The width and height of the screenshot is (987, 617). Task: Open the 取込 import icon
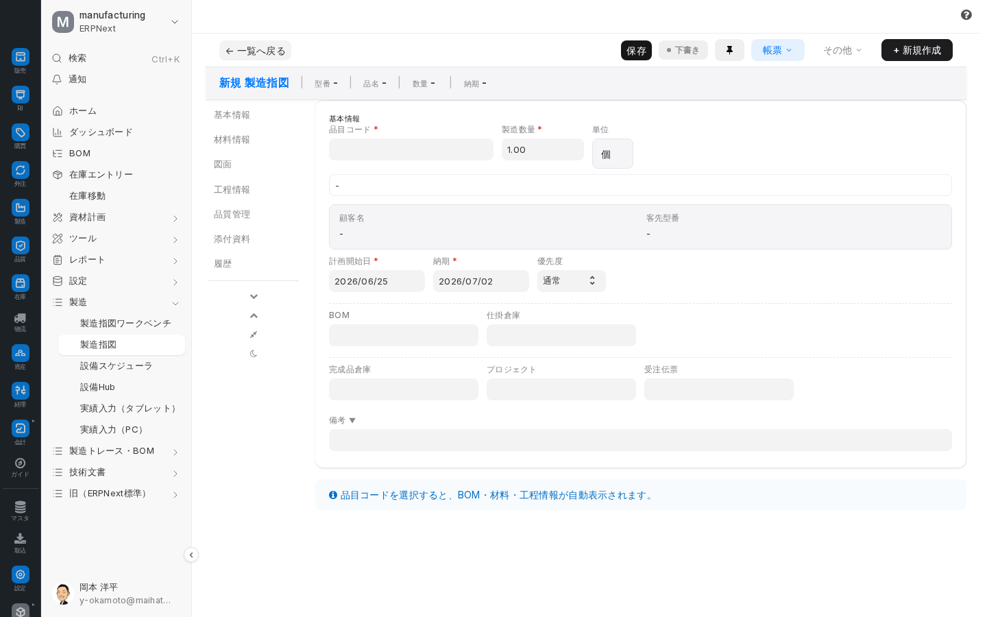point(20,539)
